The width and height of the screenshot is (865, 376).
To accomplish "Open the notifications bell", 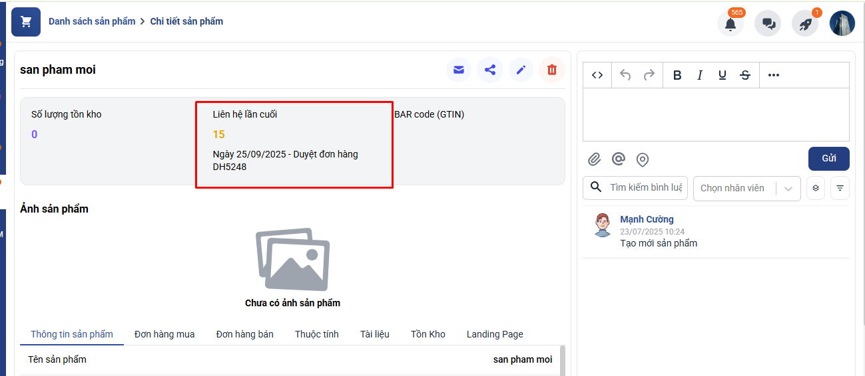I will (x=730, y=24).
